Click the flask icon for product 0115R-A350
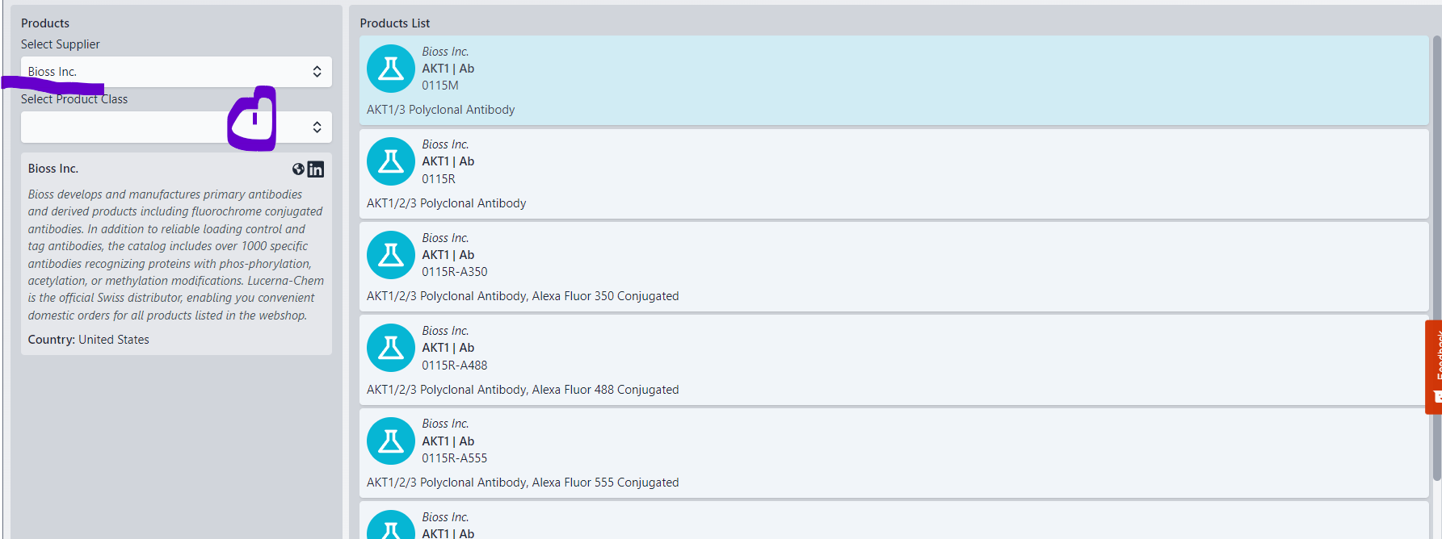Screen dimensions: 1442x539 point(391,255)
